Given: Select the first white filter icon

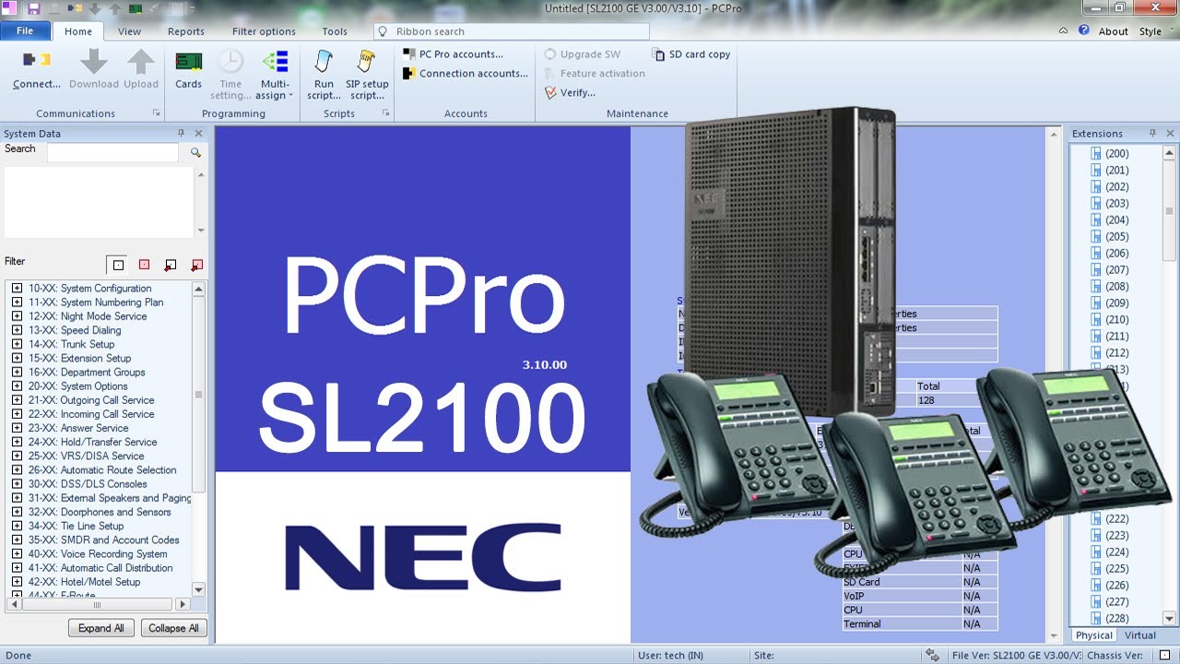Looking at the screenshot, I should 118,265.
